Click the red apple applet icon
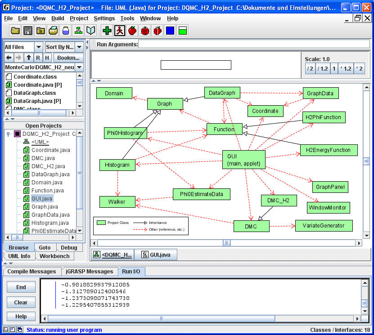This screenshot has height=335, width=374. pyautogui.click(x=132, y=31)
